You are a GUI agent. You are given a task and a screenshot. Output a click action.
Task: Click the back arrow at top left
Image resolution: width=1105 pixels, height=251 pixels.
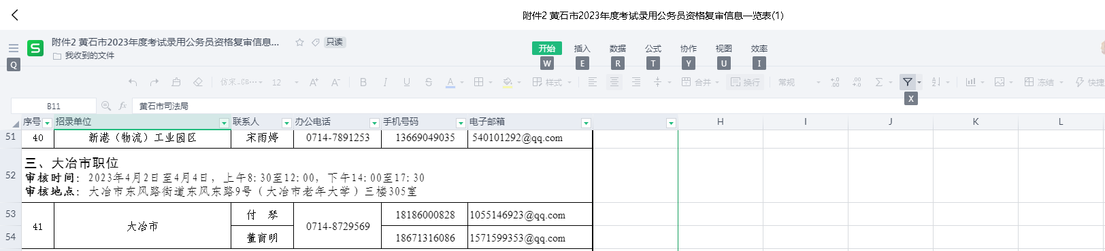point(15,15)
